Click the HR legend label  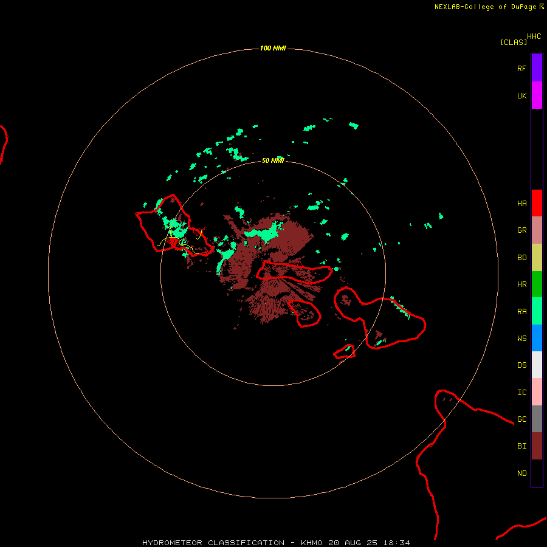point(521,284)
